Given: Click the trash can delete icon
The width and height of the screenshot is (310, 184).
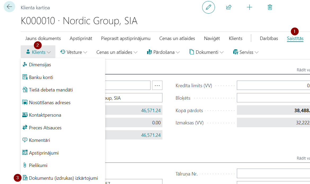Looking at the screenshot, I should coord(270,7).
